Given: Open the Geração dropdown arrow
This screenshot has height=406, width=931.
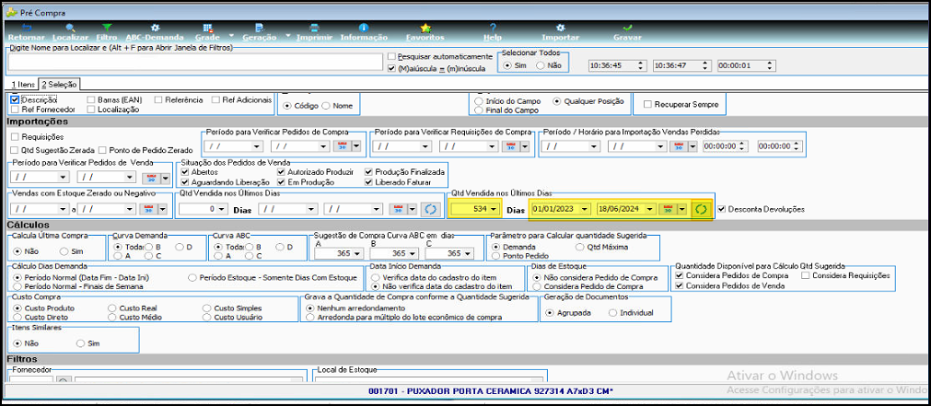Looking at the screenshot, I should tap(288, 35).
